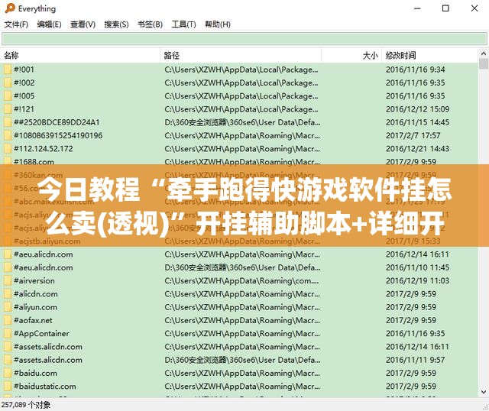Screen dimensions: 489x411
Task: Click the scrollbar up arrow
Action: (484, 53)
